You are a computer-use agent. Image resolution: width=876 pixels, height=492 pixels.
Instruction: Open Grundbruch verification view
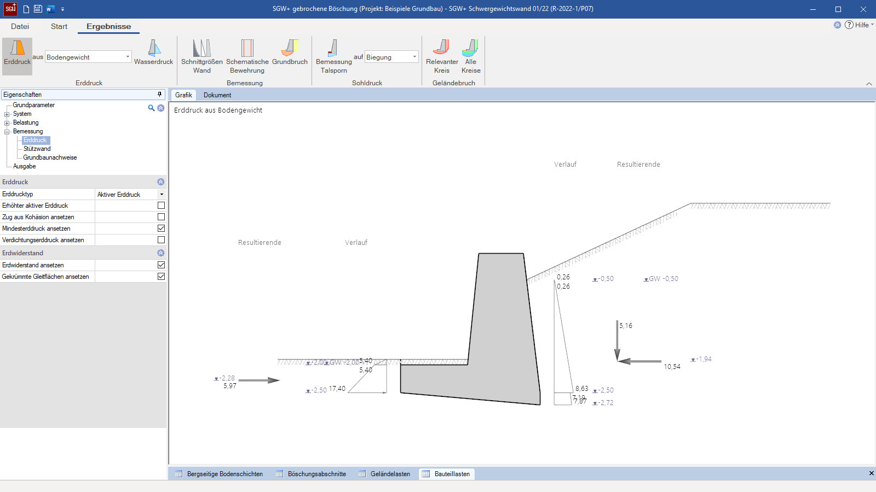tap(290, 52)
